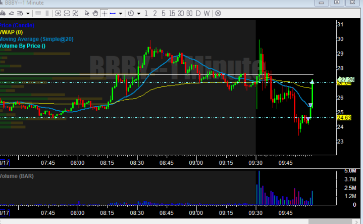Click the zoom in icon
Screen dimensions: 363x224
tap(58, 14)
